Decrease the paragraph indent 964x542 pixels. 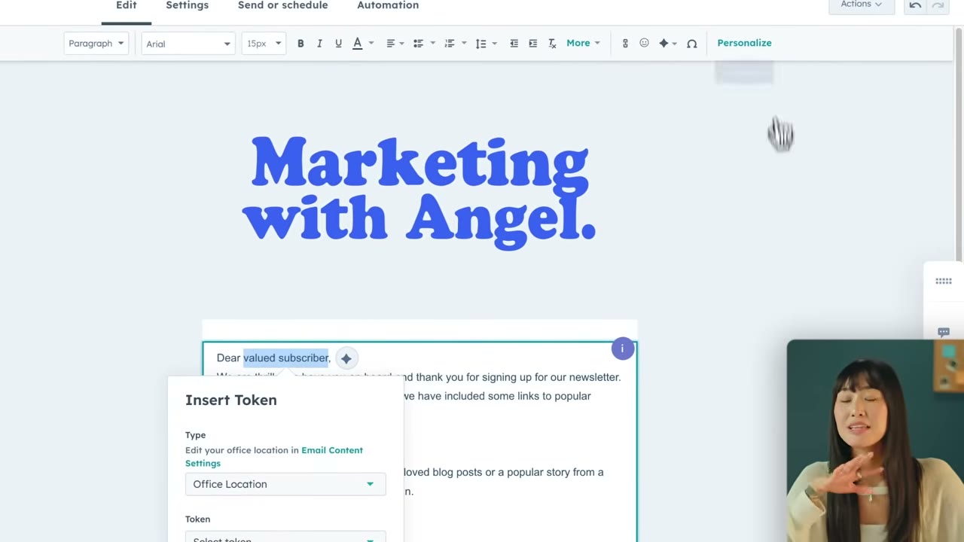point(514,44)
